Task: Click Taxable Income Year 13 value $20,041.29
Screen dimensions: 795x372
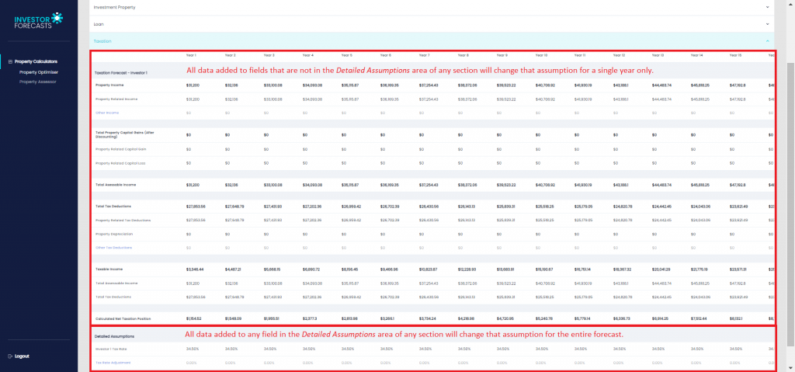Action: pos(661,269)
